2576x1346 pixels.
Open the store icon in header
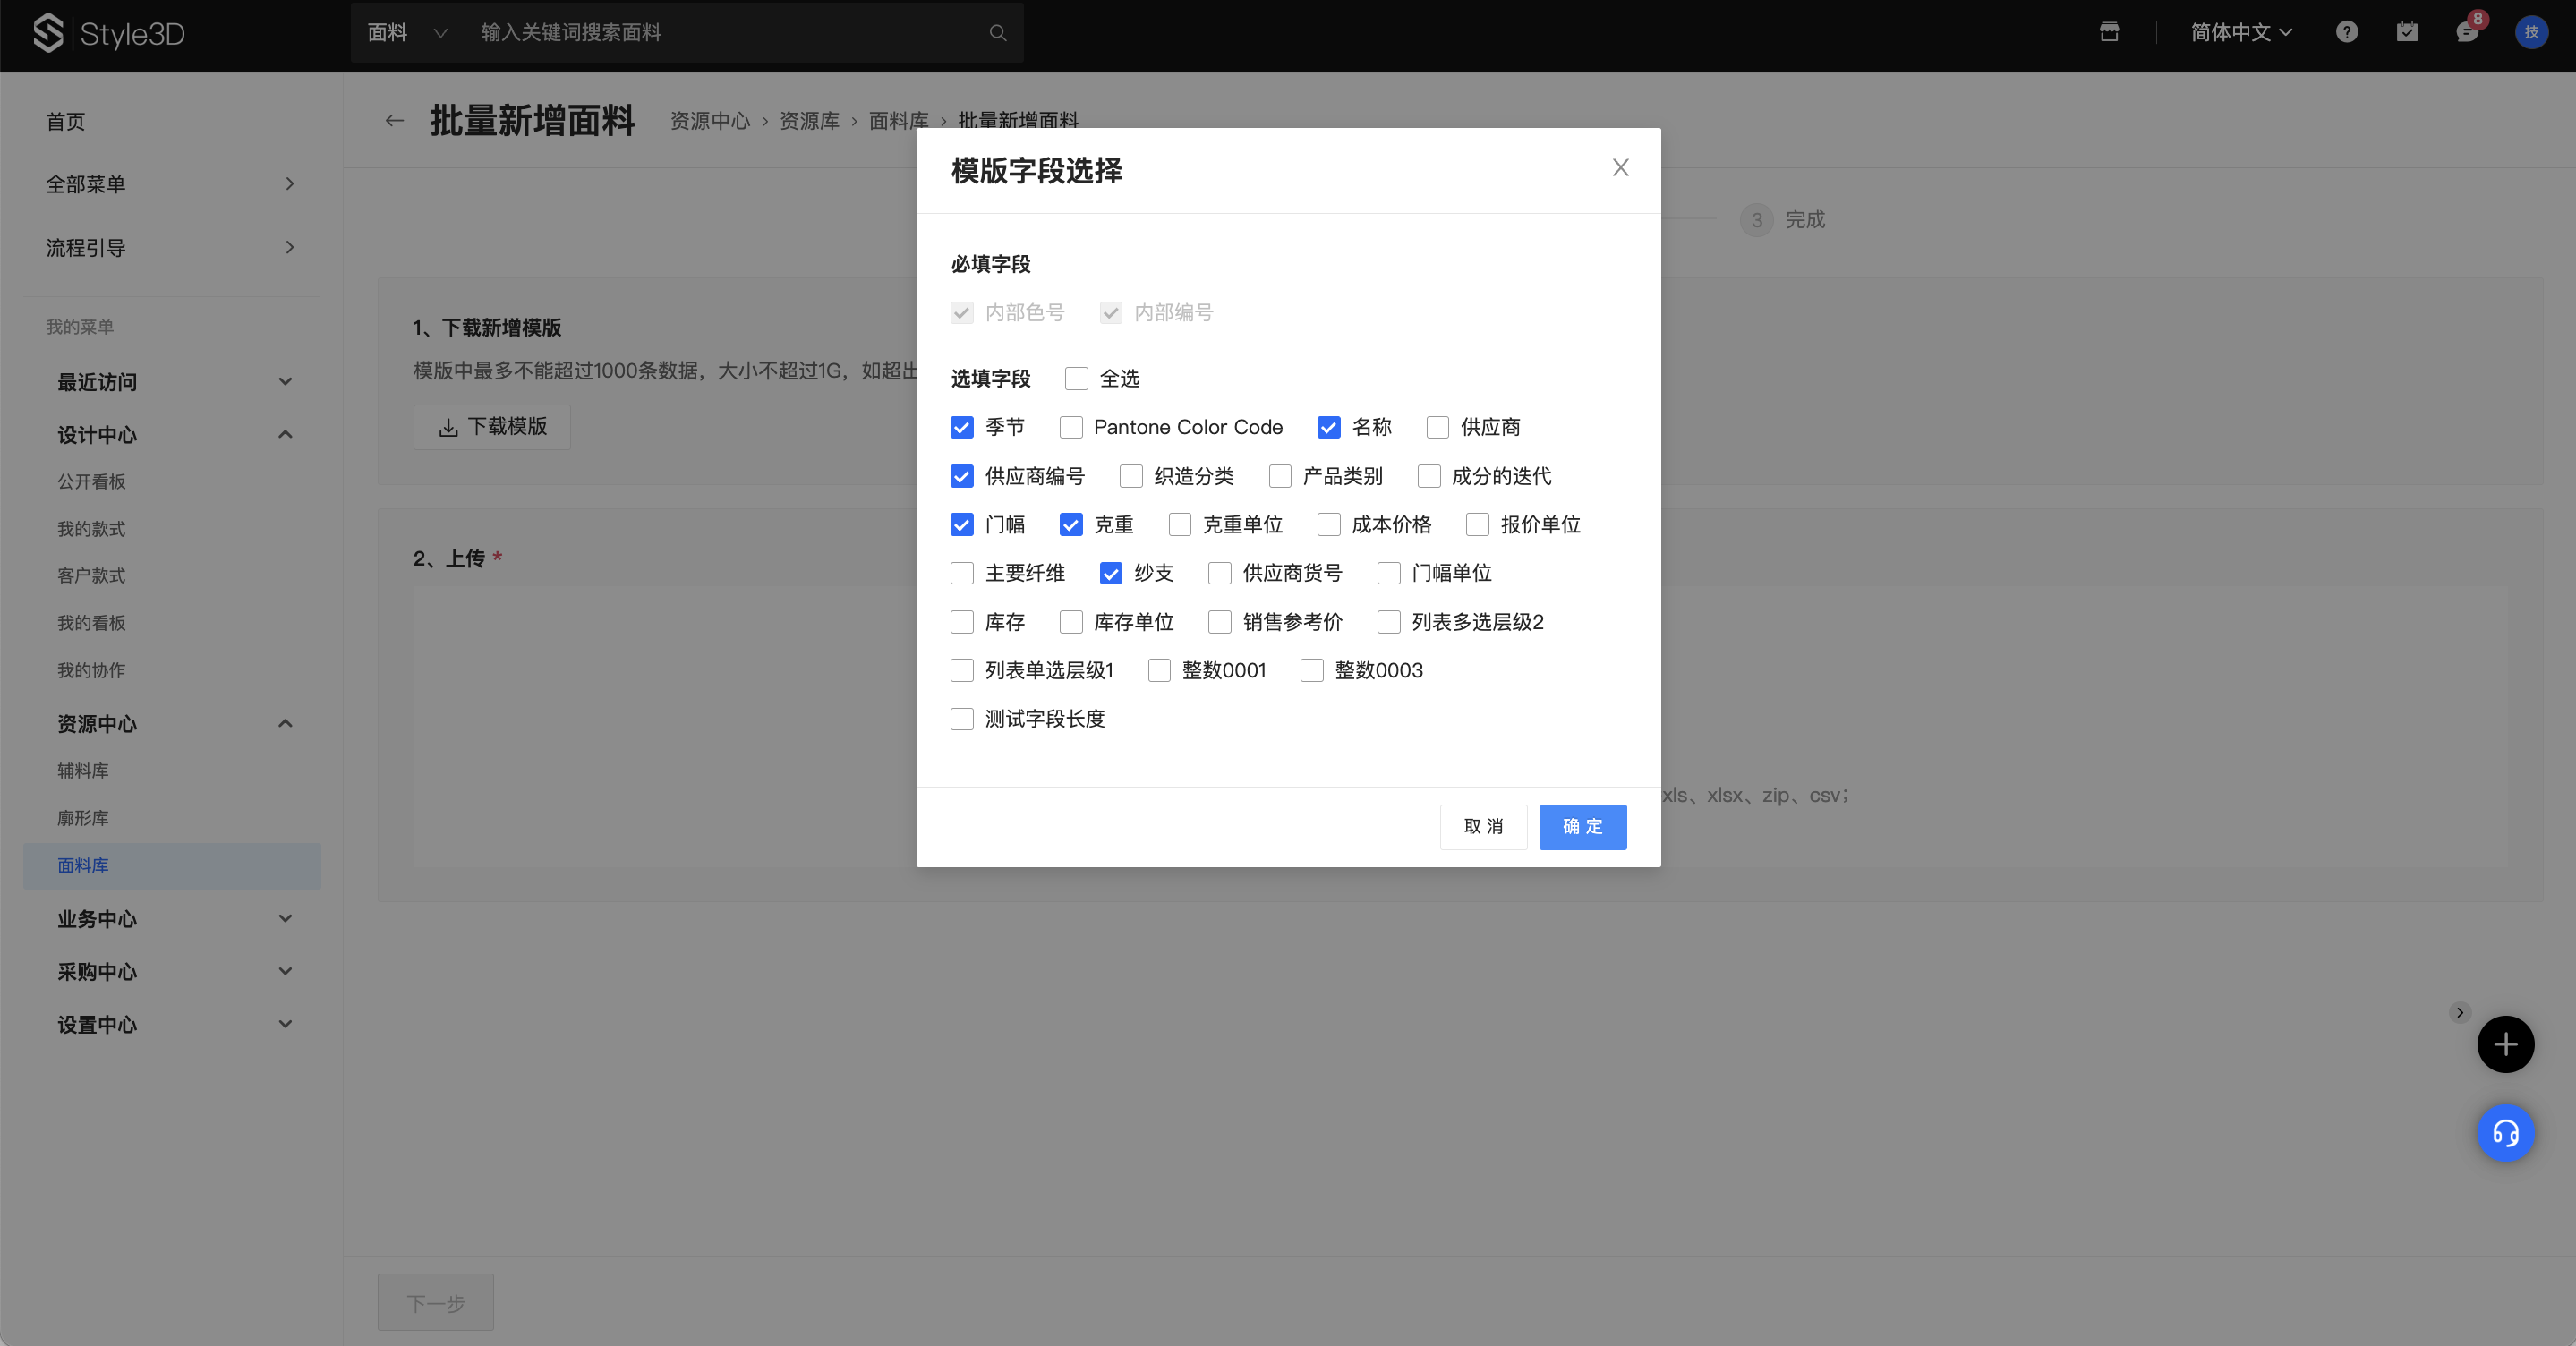tap(2109, 32)
